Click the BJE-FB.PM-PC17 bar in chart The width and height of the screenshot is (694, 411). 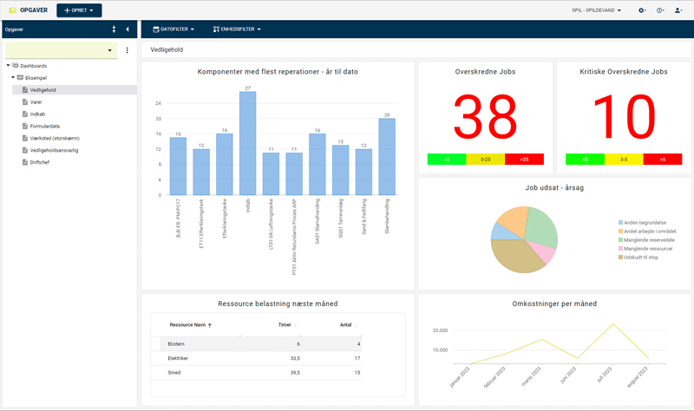(178, 166)
